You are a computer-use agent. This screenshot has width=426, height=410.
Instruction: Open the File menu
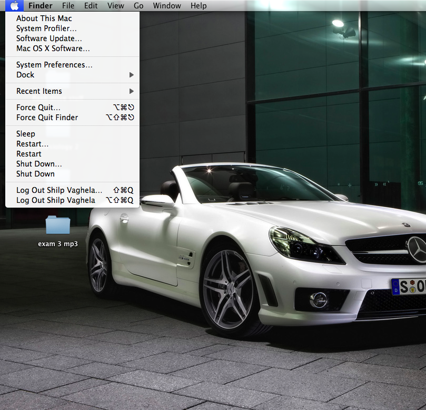pyautogui.click(x=68, y=6)
